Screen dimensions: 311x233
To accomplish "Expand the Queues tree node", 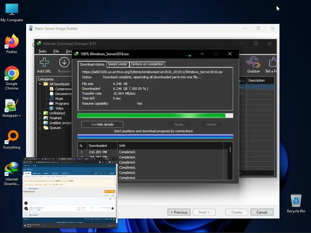I will (40, 128).
